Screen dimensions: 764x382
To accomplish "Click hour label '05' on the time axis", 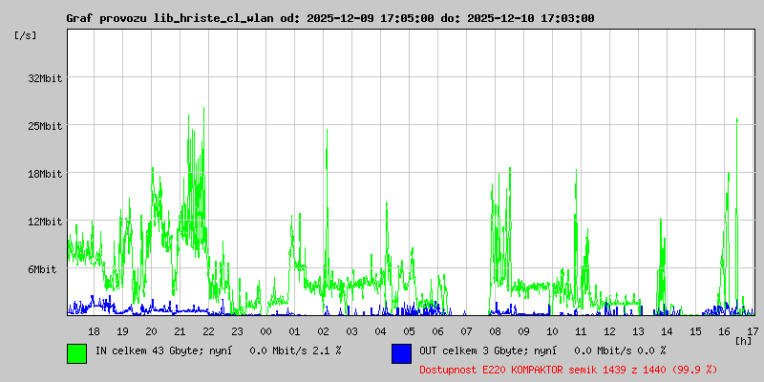I will pyautogui.click(x=410, y=331).
